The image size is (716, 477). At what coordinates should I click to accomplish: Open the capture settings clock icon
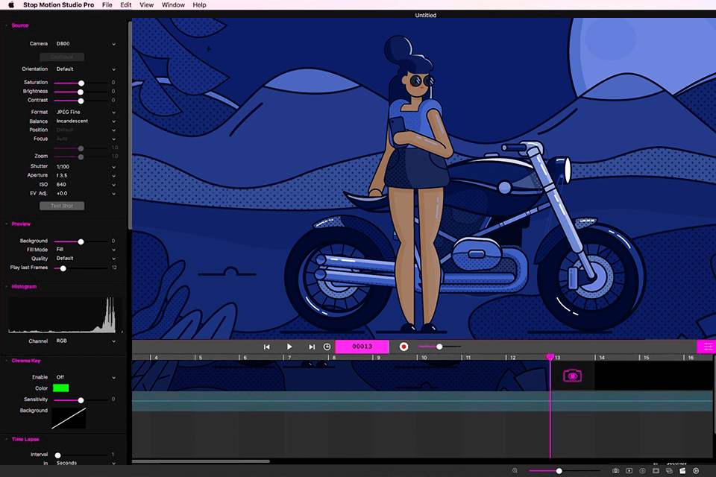point(327,346)
